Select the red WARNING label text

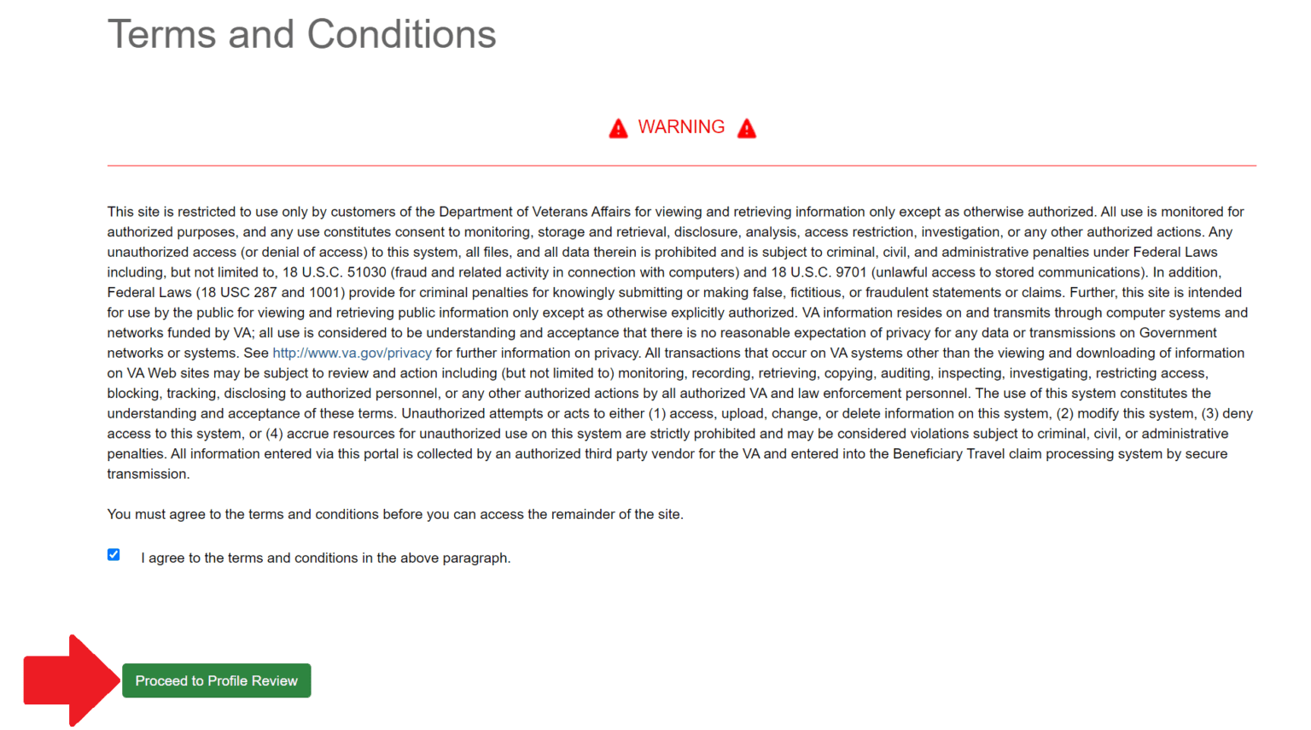click(x=682, y=126)
